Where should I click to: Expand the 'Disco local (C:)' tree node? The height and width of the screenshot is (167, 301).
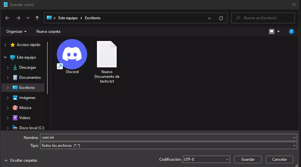click(x=8, y=128)
